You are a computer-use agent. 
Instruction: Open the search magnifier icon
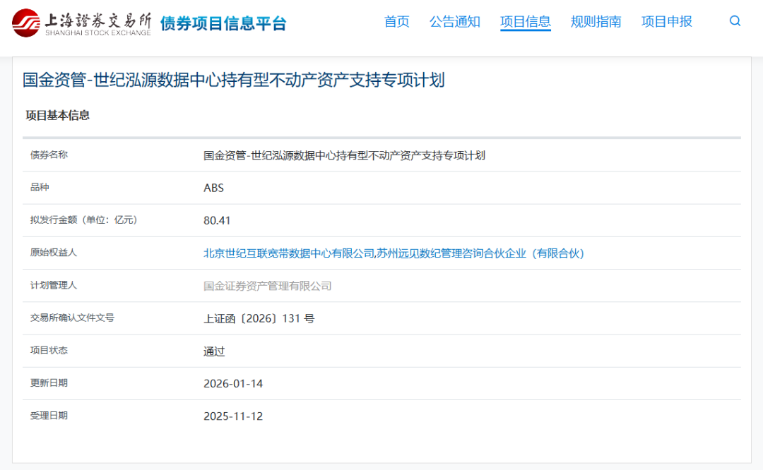(735, 21)
